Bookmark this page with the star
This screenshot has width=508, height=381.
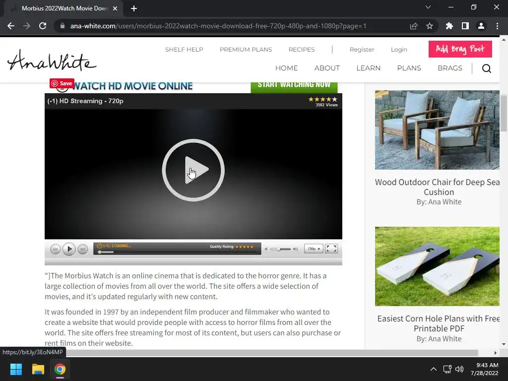click(x=430, y=26)
